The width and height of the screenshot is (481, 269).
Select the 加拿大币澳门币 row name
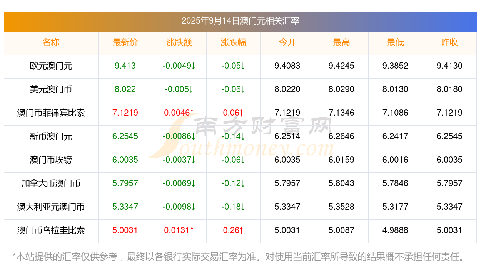51,183
